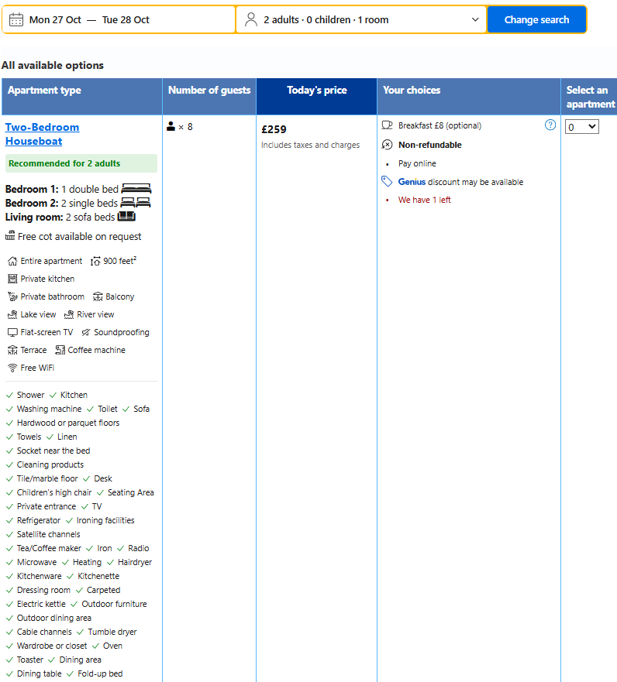Click the Today's price column header
617x682 pixels.
316,91
